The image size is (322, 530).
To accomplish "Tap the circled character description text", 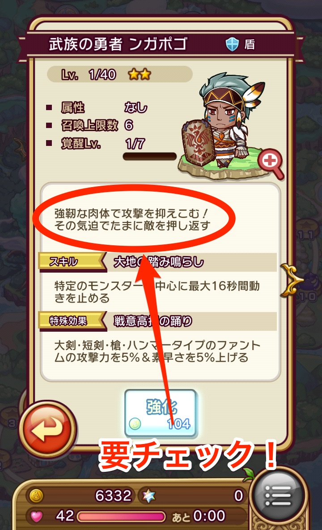I will (132, 220).
